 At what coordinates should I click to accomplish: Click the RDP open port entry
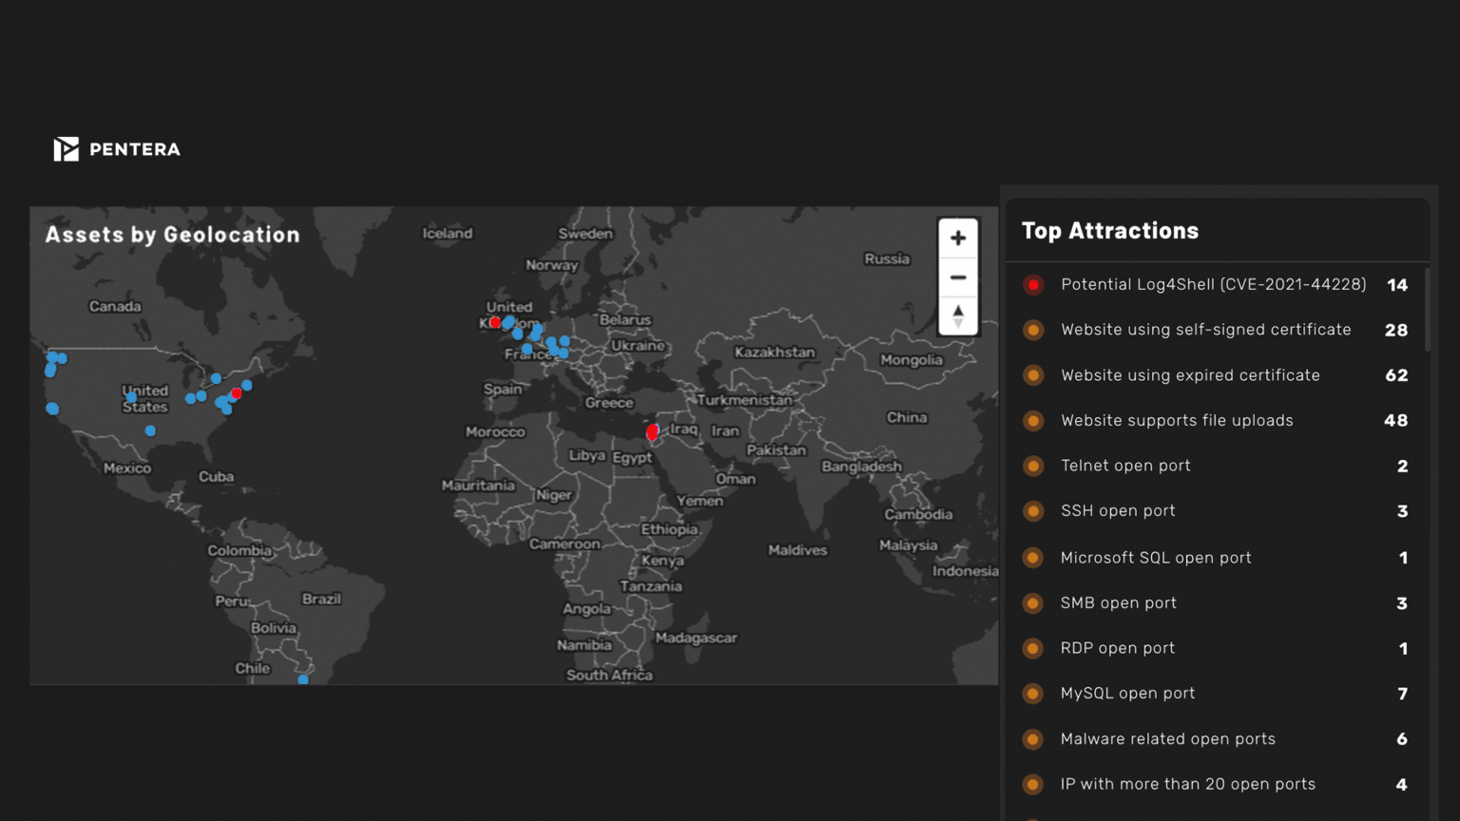coord(1118,648)
